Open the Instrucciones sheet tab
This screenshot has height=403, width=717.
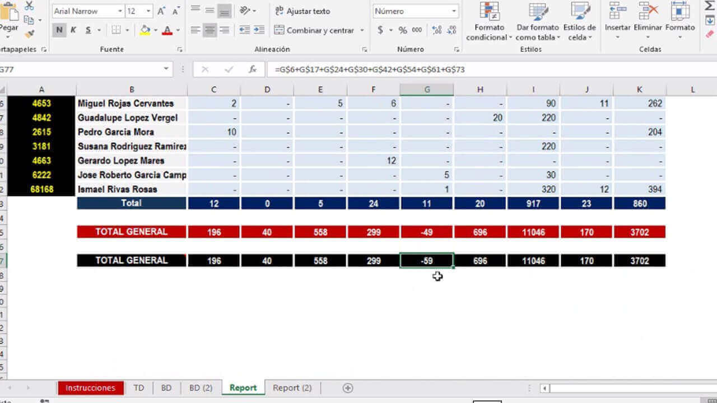coord(90,387)
